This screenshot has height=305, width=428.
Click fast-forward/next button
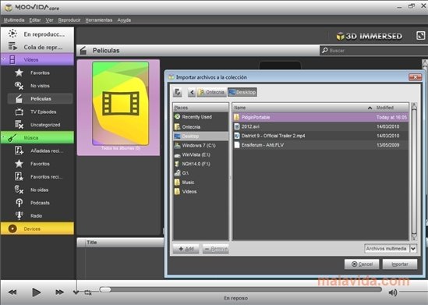pos(59,293)
